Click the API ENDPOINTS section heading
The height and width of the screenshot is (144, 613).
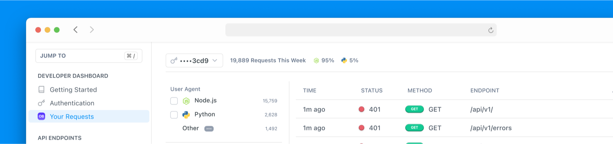pos(59,138)
